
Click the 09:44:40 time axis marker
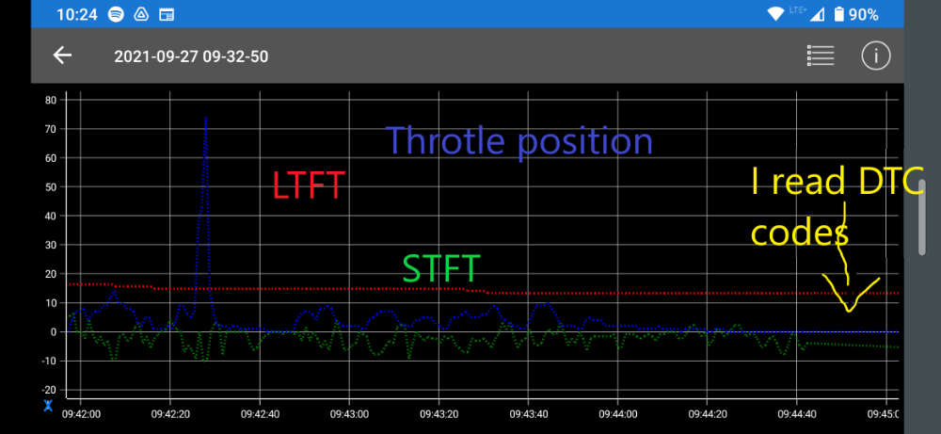click(796, 412)
